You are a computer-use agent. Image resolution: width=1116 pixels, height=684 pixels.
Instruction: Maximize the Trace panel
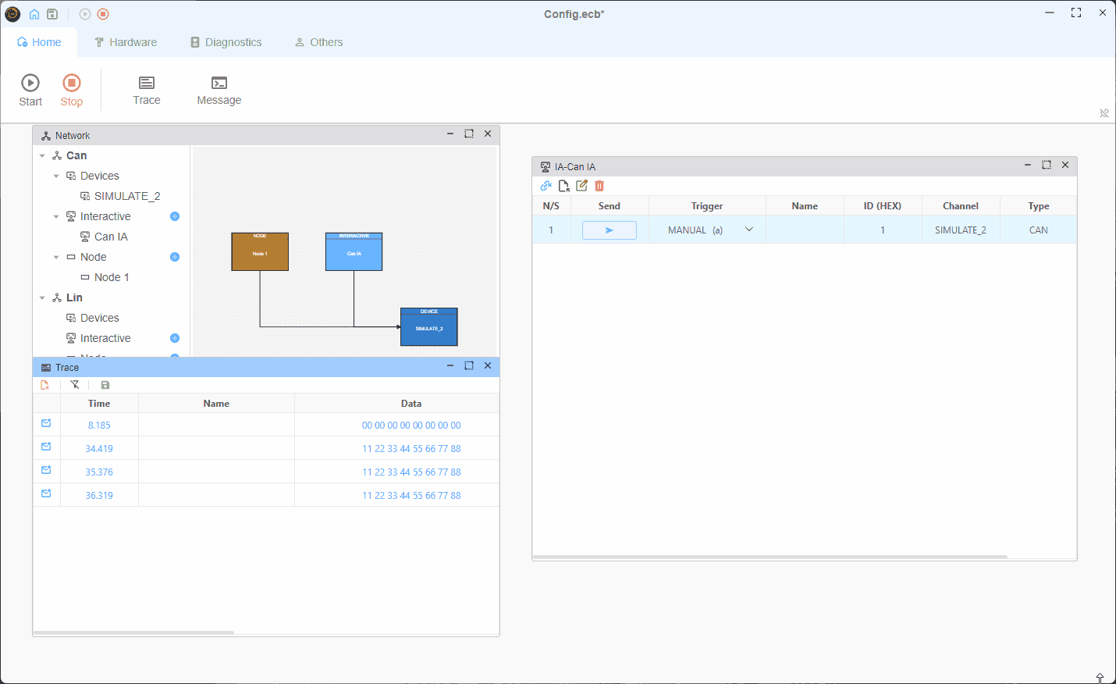pos(469,365)
